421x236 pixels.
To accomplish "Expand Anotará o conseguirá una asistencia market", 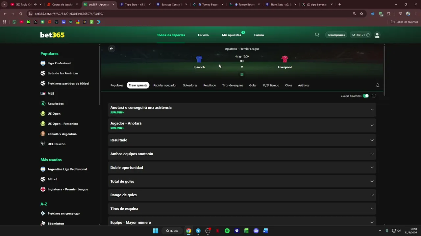I will coord(242,110).
